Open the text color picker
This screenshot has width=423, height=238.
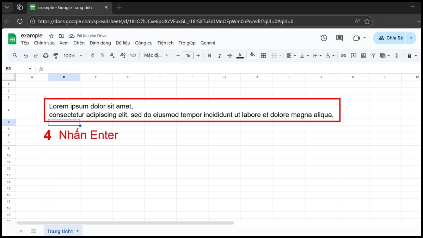240,55
